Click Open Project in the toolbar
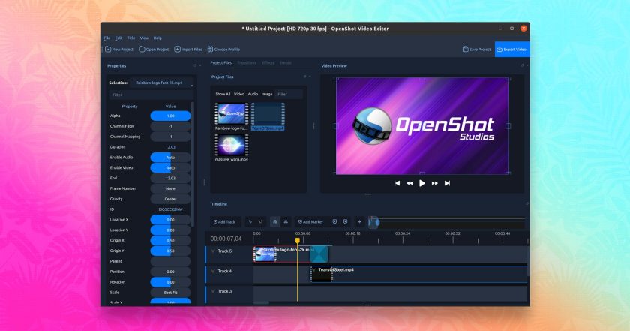The height and width of the screenshot is (331, 630). coord(154,50)
